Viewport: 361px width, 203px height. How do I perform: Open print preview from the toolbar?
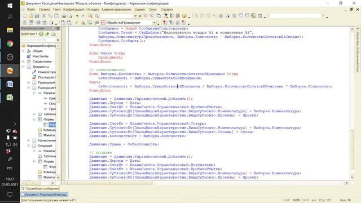click(x=69, y=16)
